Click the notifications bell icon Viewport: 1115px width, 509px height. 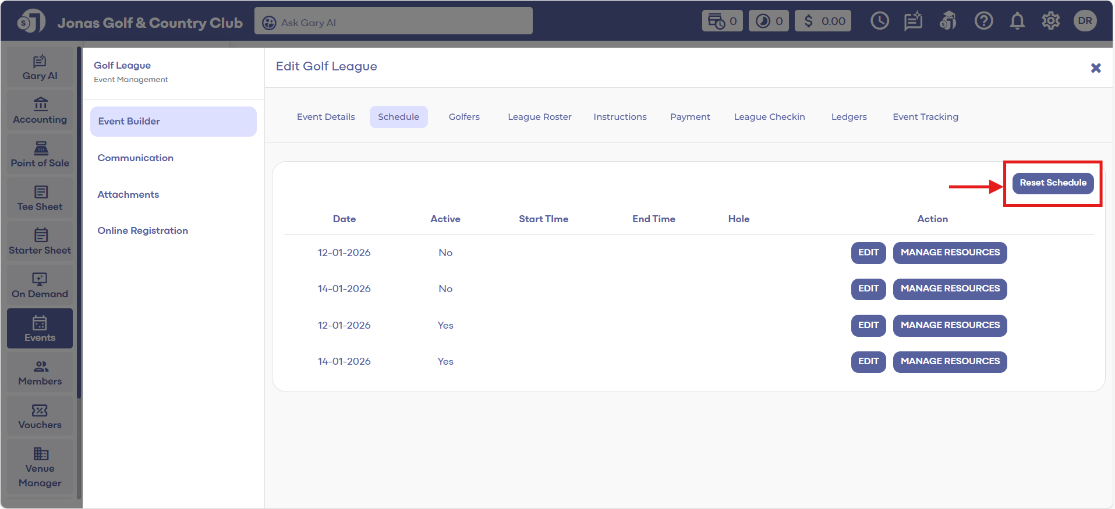click(1017, 22)
